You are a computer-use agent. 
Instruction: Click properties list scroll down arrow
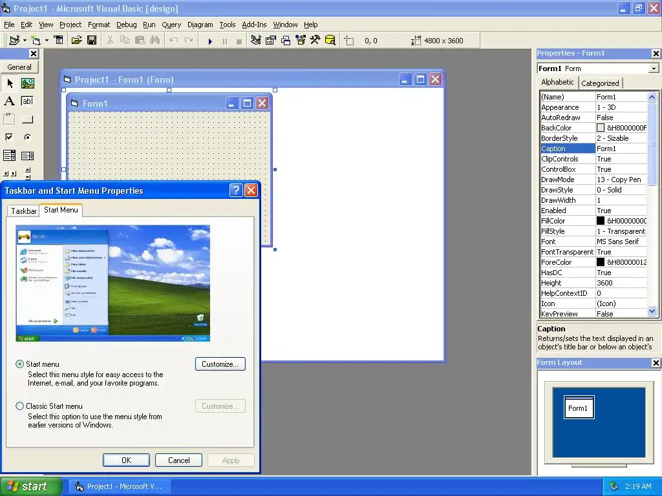coord(652,312)
